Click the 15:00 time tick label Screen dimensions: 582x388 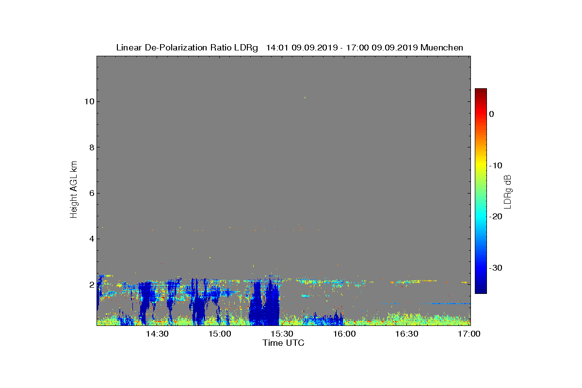(220, 334)
